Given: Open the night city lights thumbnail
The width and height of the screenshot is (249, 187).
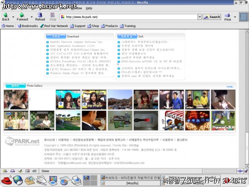Looking at the screenshot, I should click(x=197, y=120).
